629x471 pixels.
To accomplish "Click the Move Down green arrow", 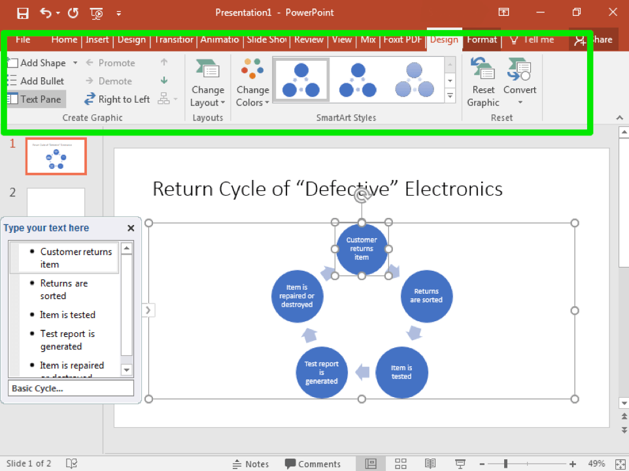I will click(164, 80).
